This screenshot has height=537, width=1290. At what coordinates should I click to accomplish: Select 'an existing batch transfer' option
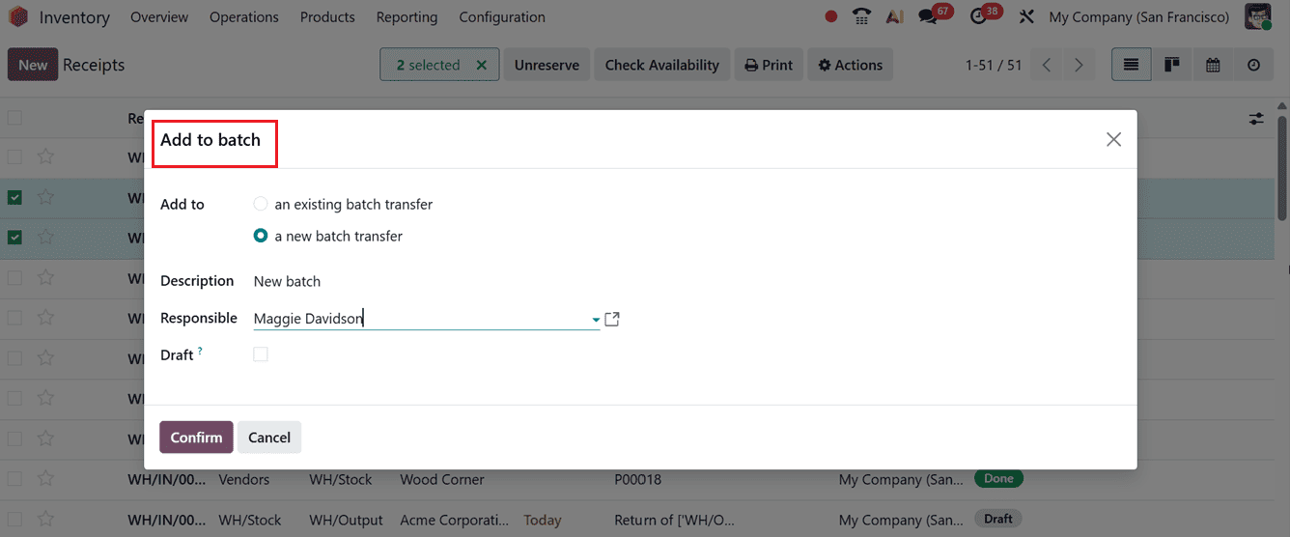[261, 204]
